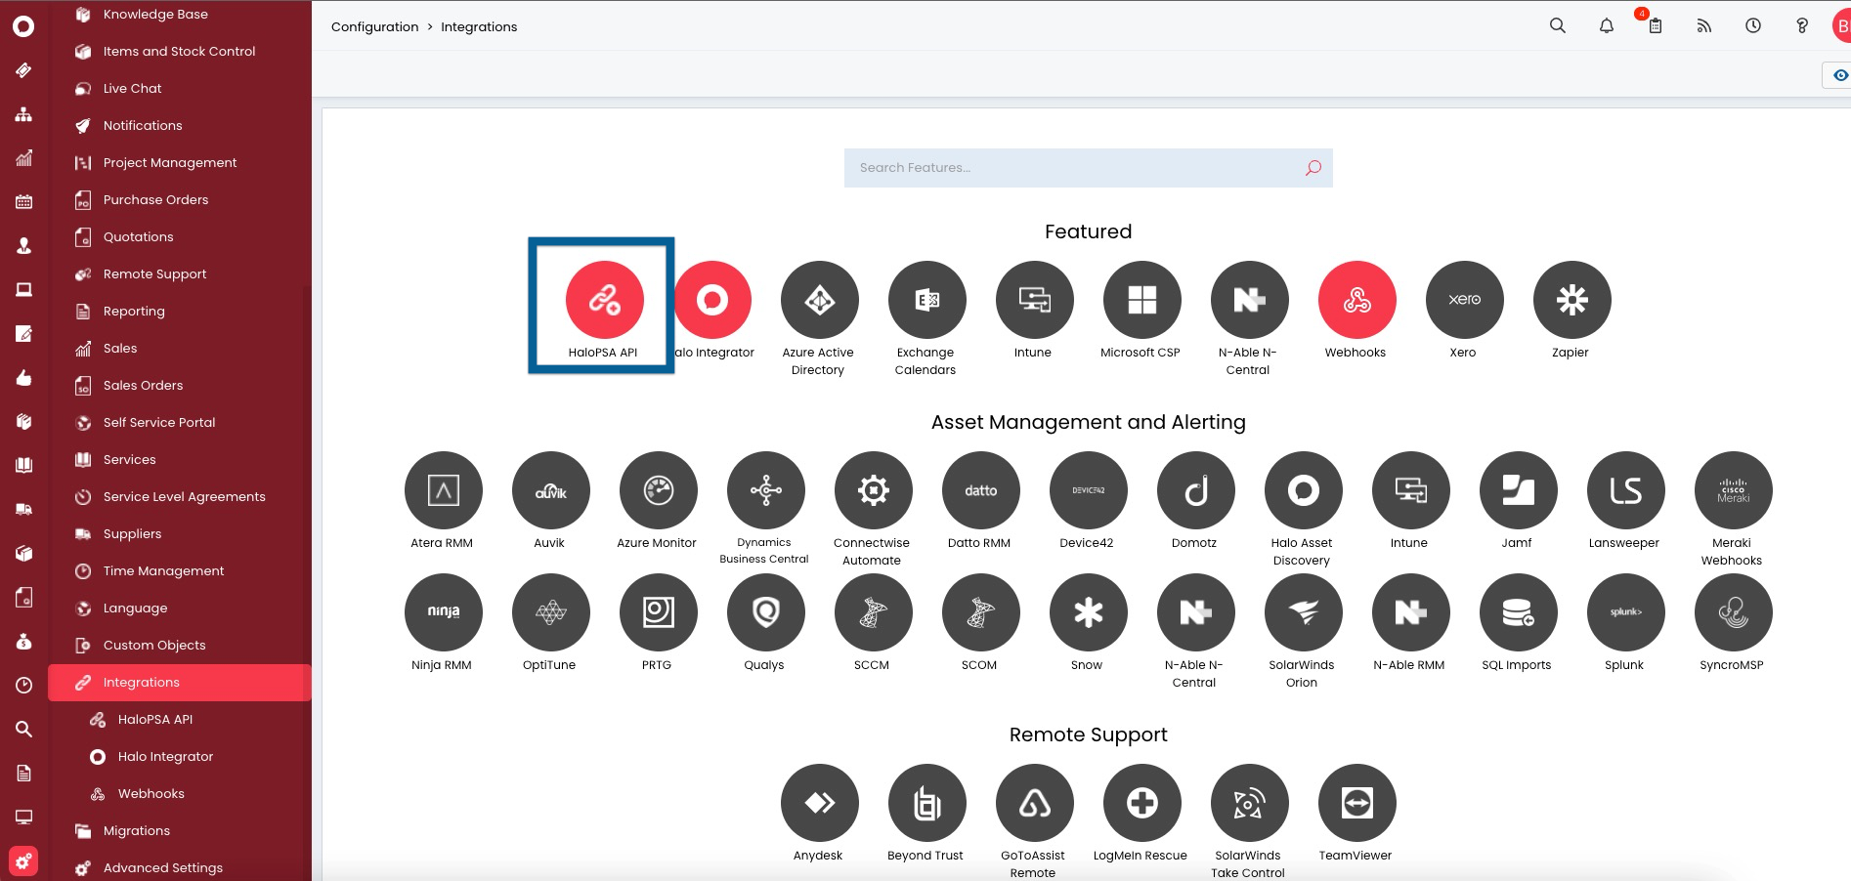This screenshot has height=881, width=1851.
Task: Open the N-Able RMM integration
Action: pos(1410,612)
